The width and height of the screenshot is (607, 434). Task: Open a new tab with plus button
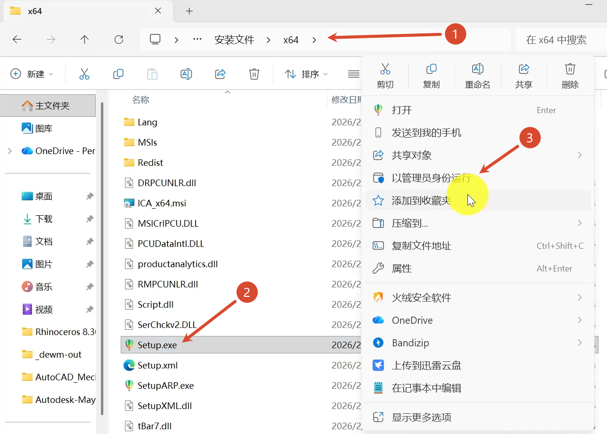point(189,11)
